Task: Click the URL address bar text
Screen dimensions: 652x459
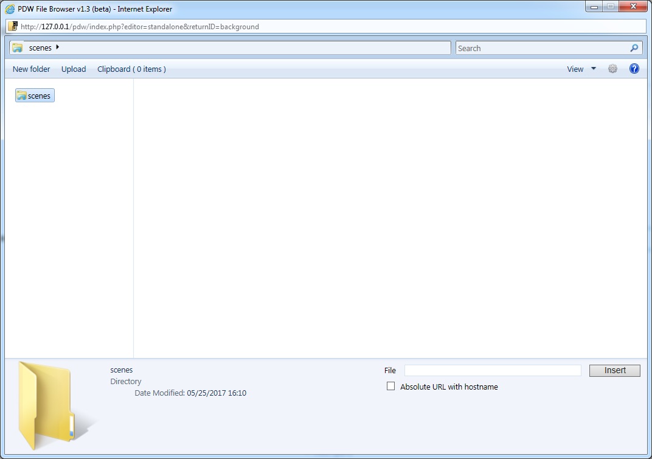Action: coord(140,27)
